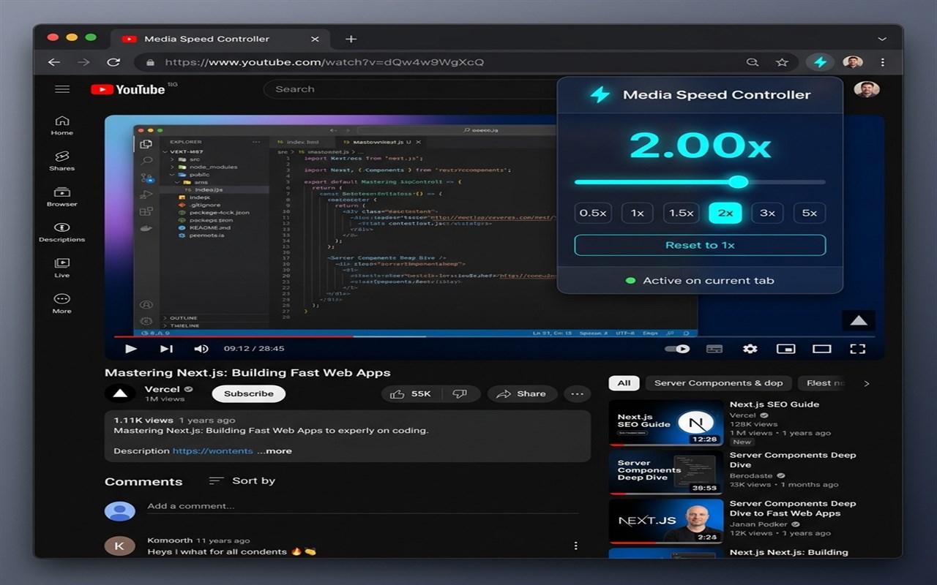Screen dimensions: 937x585
Task: Click the magnifier icon in the address bar
Action: (752, 62)
